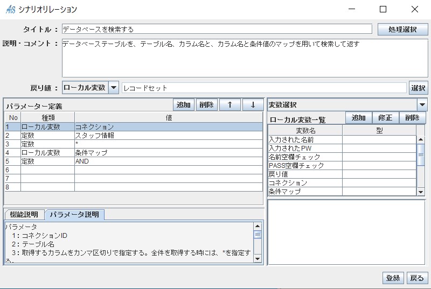Viewport: 431px width, 289px height.
Task: Open the 戻り値 ローカル変数 dropdown
Action: pyautogui.click(x=114, y=88)
